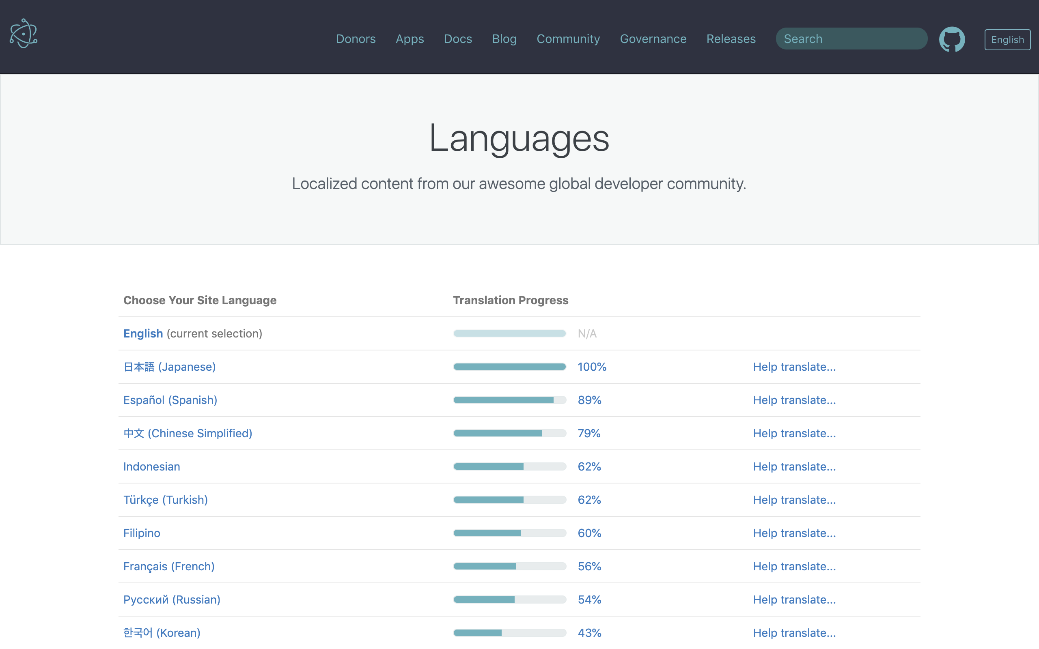Screen dimensions: 1039x649
Task: Visit the Community section
Action: click(x=568, y=39)
